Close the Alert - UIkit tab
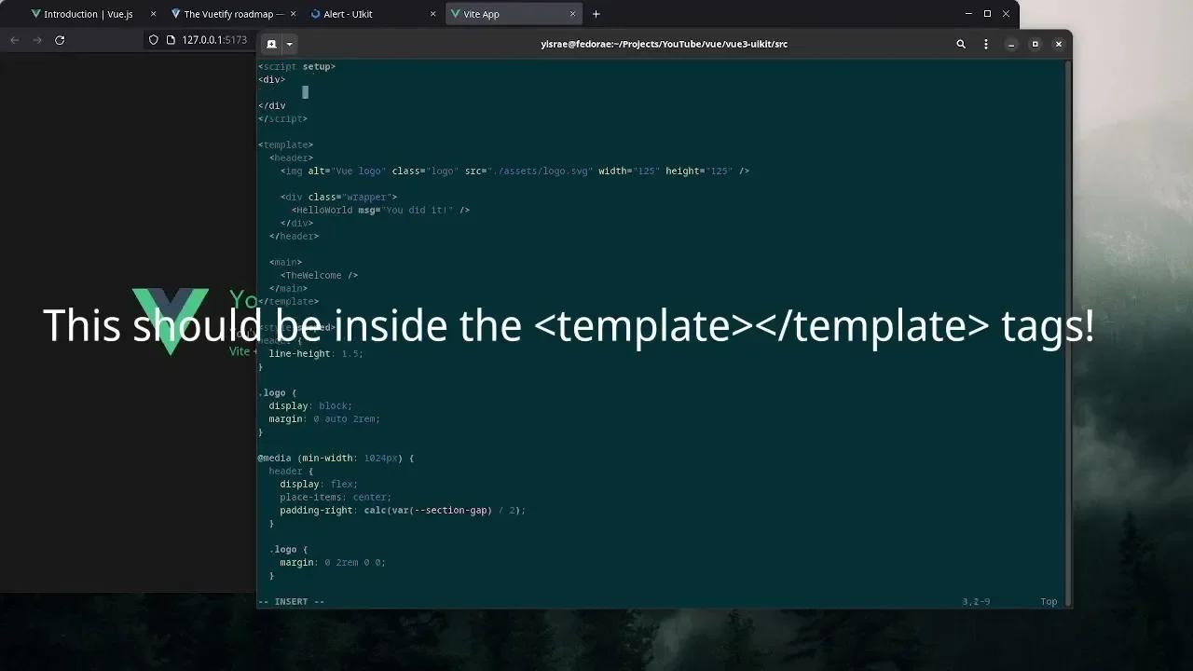The image size is (1193, 671). (x=432, y=13)
